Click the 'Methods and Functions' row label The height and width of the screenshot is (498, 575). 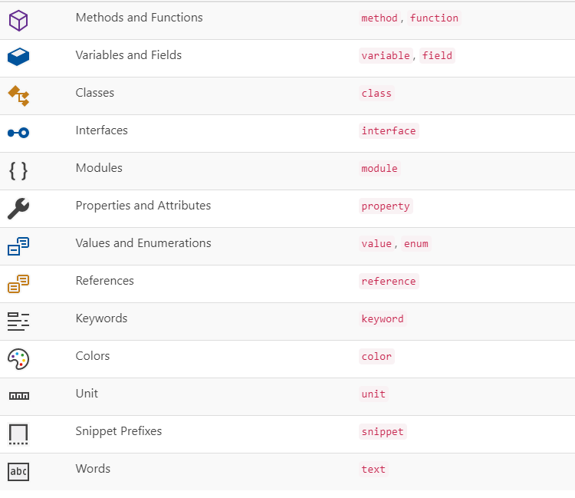139,17
